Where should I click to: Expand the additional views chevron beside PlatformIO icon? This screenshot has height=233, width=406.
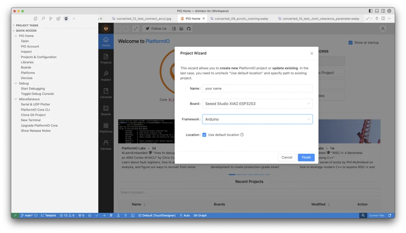point(74,19)
